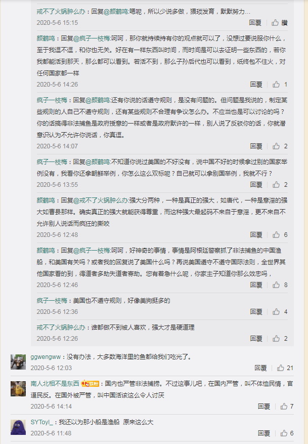308x444 pixels.
Task: Click the like icon on the 14:26 comment
Action: [276, 85]
